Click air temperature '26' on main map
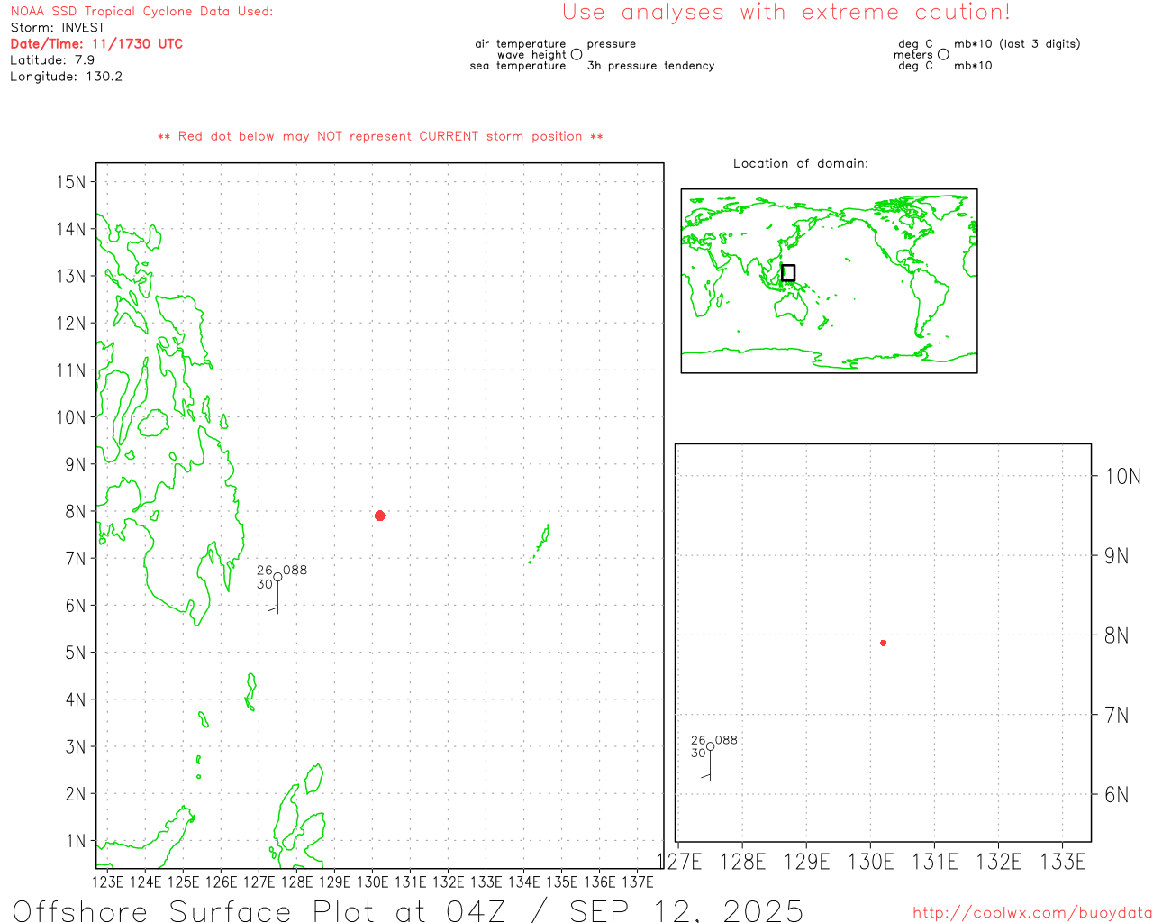Viewport: 1153px width, 923px height. [264, 571]
